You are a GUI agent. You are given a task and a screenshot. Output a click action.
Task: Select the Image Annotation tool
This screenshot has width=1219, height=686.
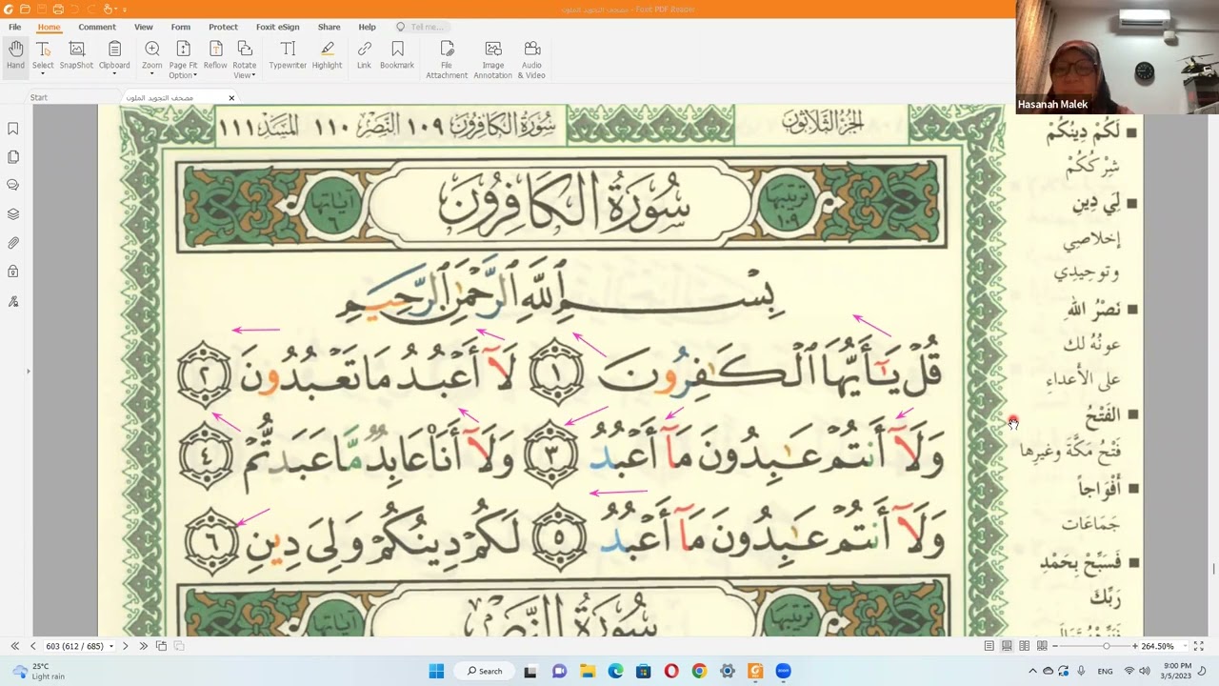(x=492, y=59)
